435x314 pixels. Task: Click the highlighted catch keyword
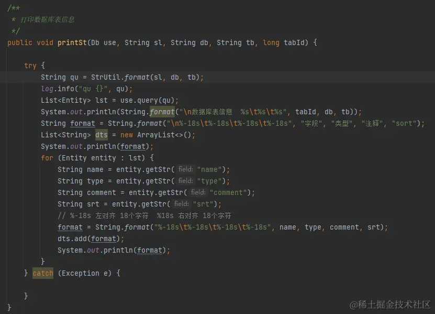click(x=43, y=273)
